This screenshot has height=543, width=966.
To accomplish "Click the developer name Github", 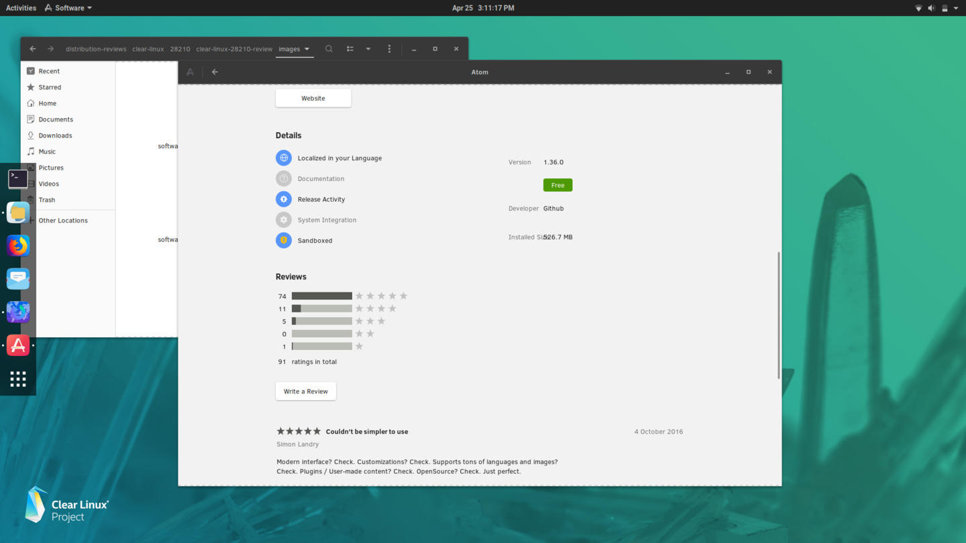I will point(553,208).
